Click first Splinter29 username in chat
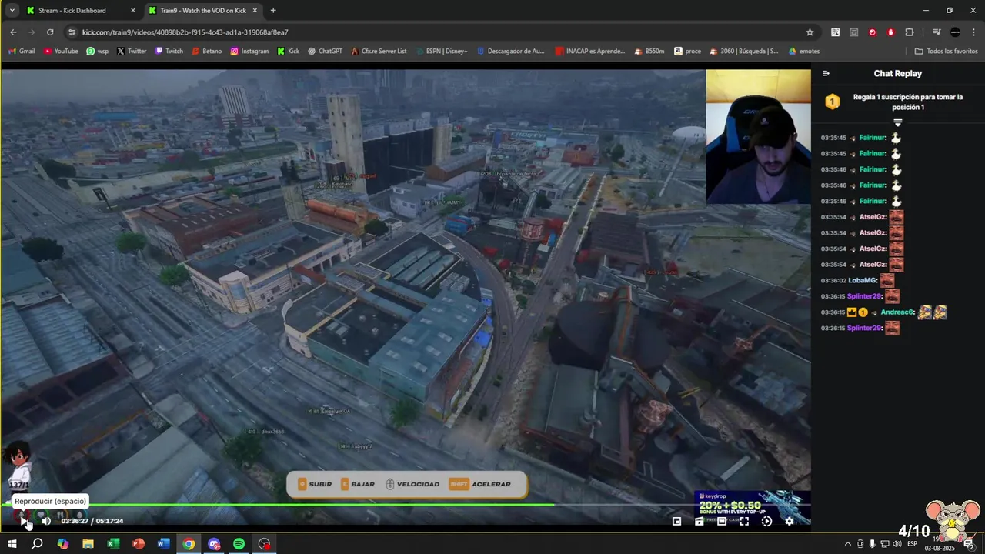The height and width of the screenshot is (554, 985). [x=865, y=296]
